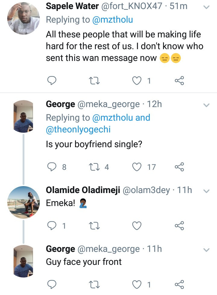Retweet Sapele Water's tweet

95,81
